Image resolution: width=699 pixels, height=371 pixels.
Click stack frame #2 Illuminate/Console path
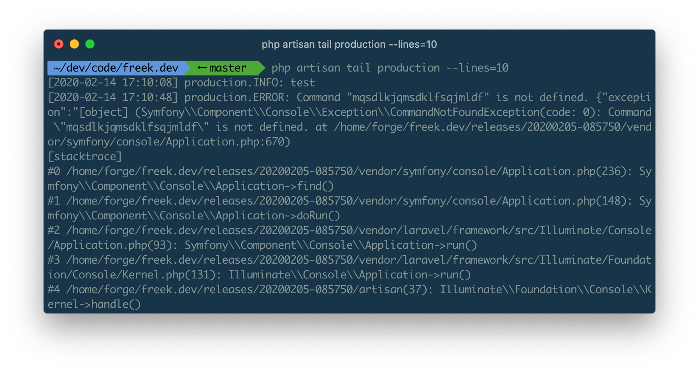click(x=349, y=238)
